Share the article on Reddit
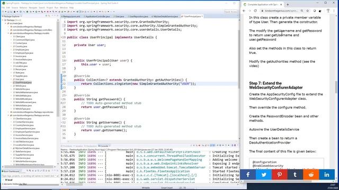 (311, 175)
